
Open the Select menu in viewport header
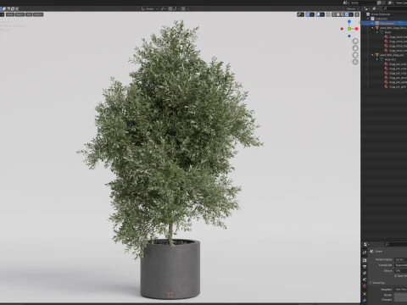click(20, 14)
